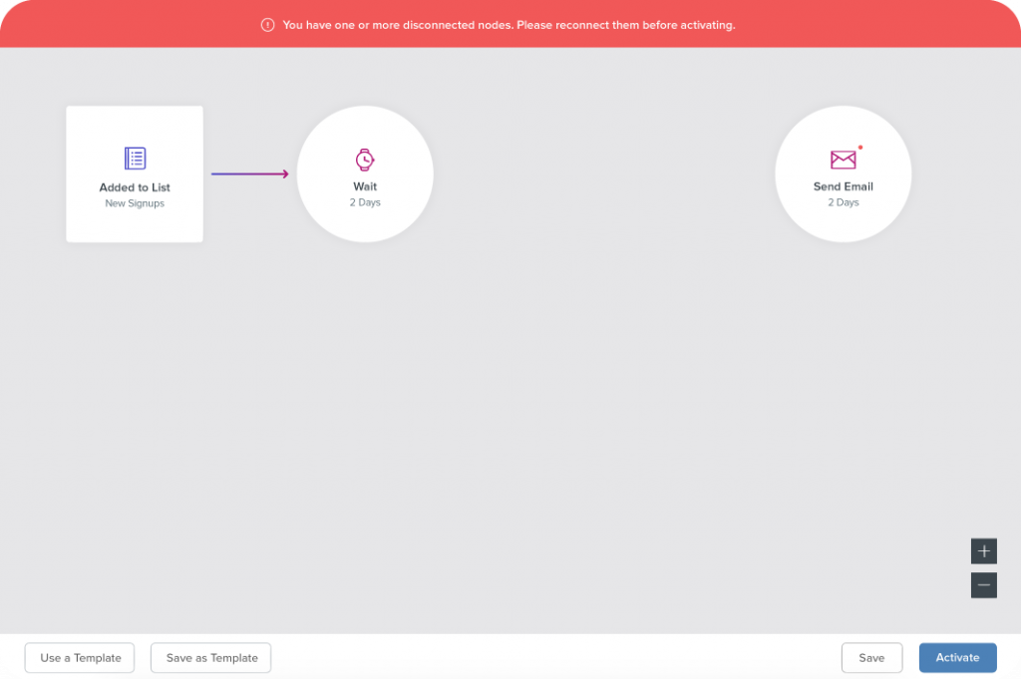Click the warning icon in the red banner

(267, 25)
